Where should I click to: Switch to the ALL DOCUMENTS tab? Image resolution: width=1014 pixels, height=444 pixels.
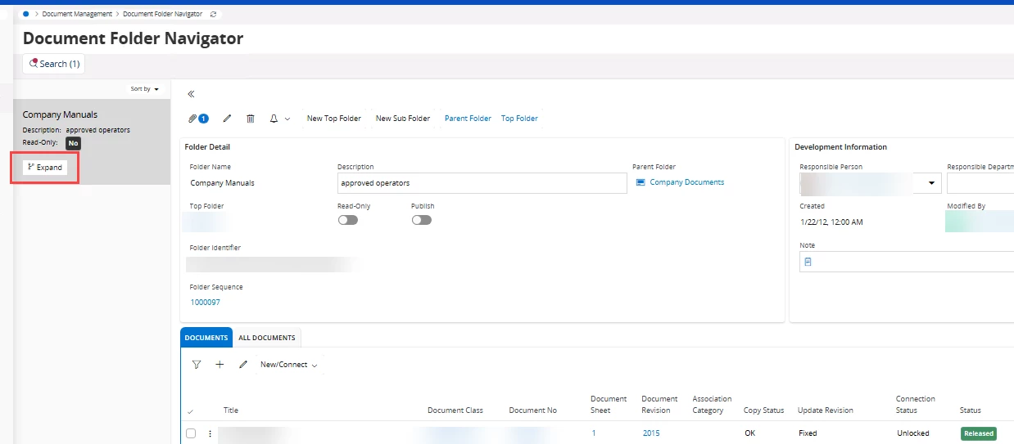267,338
